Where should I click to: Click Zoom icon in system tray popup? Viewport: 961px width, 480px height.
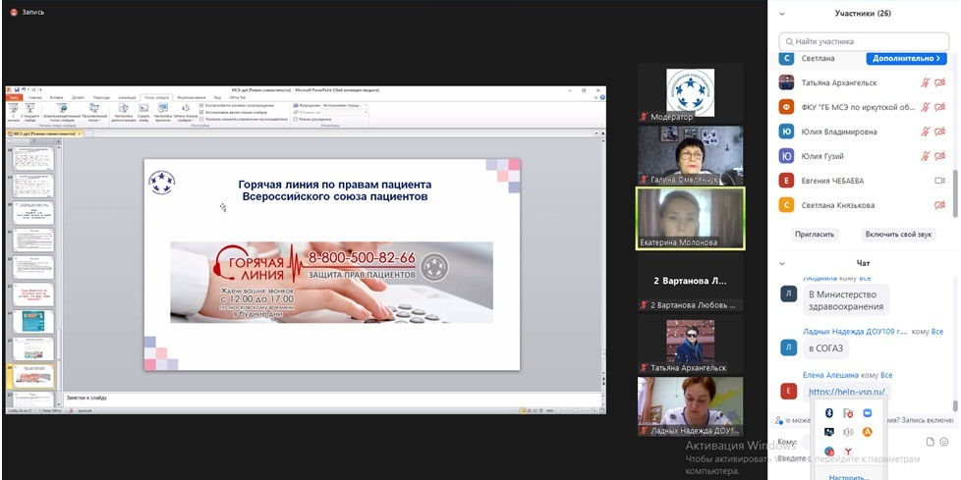(868, 412)
